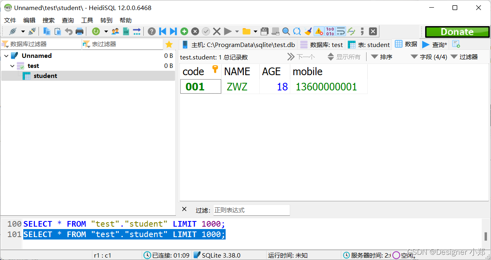The width and height of the screenshot is (491, 260).
Task: Switch to the 主机 host tab
Action: (x=238, y=45)
